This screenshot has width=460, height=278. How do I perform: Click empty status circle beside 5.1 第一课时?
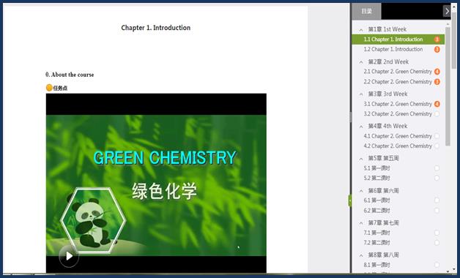437,168
